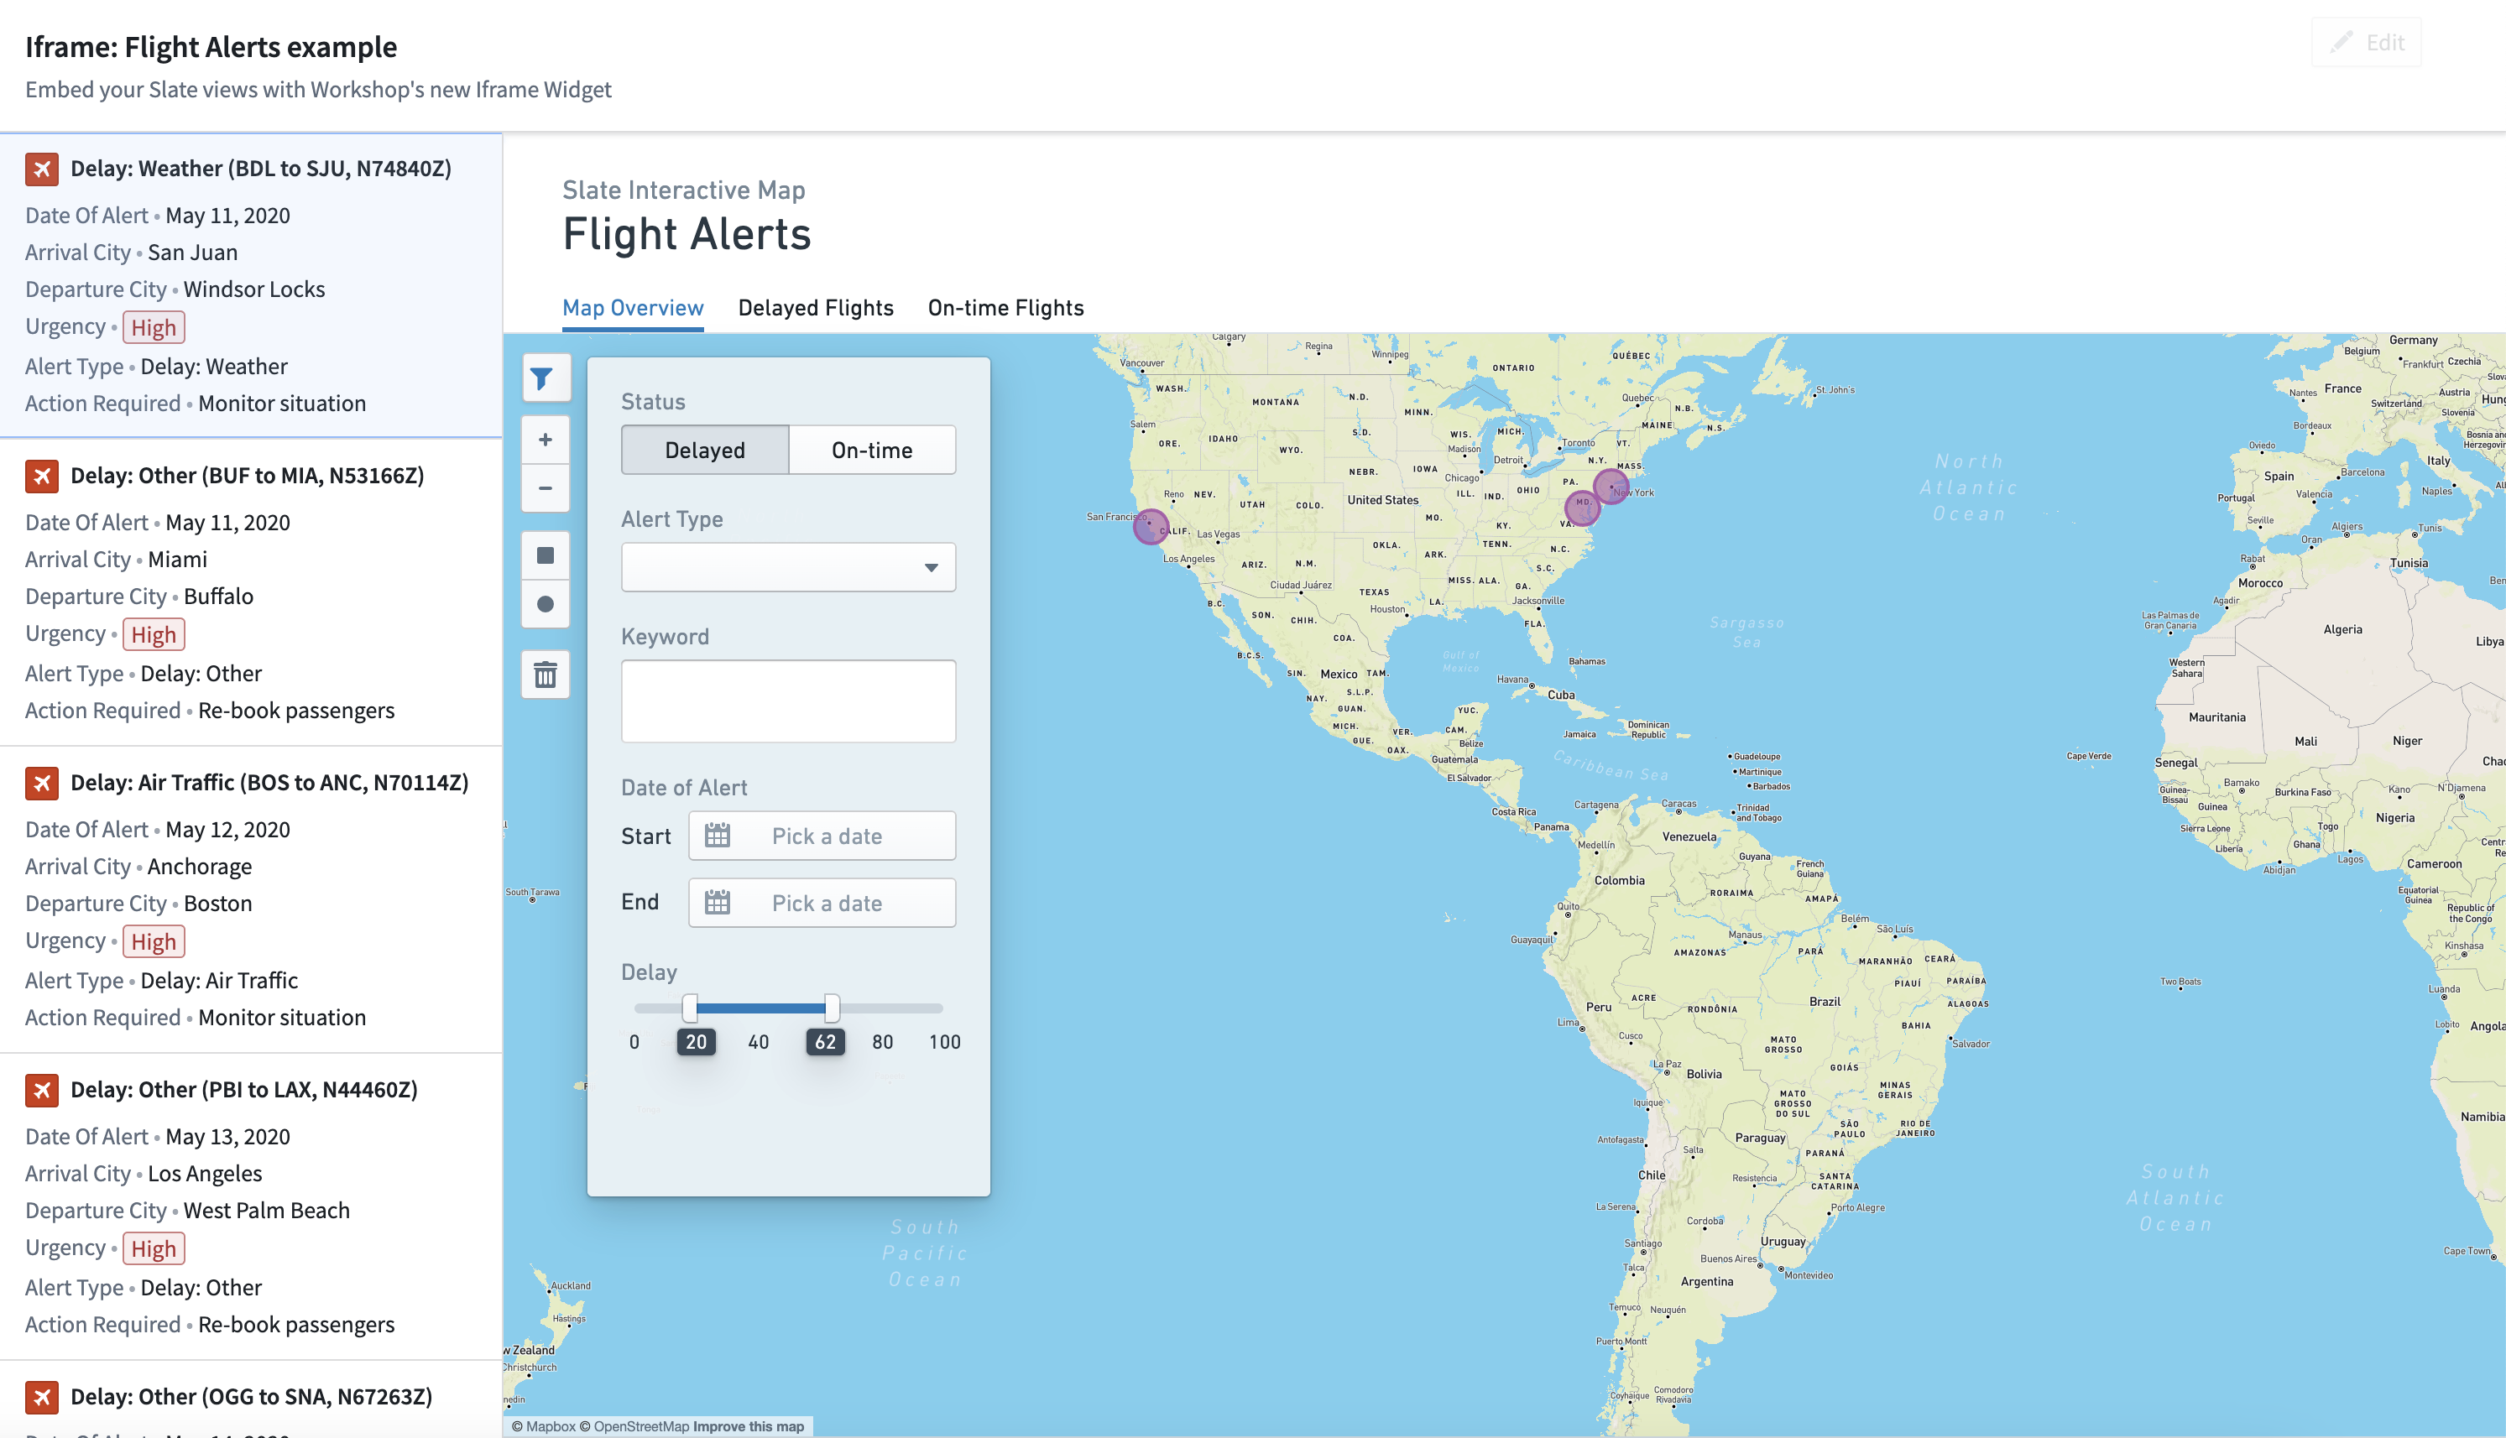The height and width of the screenshot is (1438, 2506).
Task: Click the Improve this map link
Action: point(748,1426)
